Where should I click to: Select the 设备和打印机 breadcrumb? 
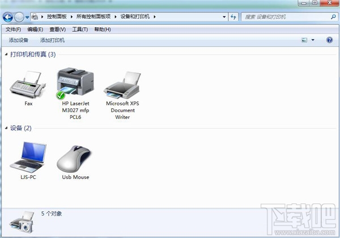pos(135,16)
